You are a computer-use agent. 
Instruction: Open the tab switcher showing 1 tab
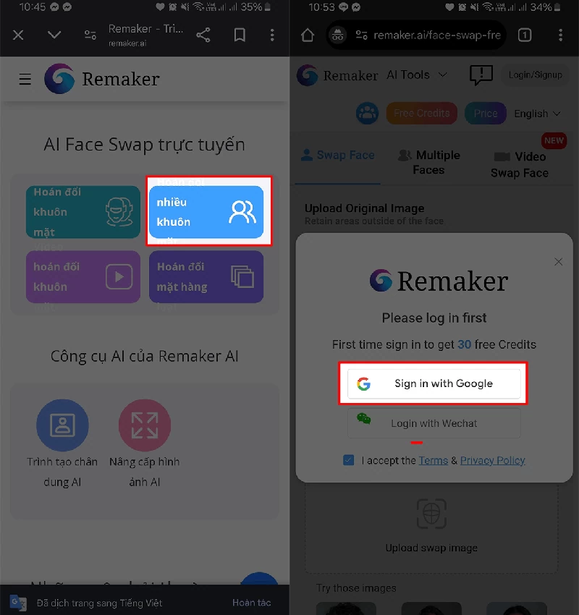point(525,35)
